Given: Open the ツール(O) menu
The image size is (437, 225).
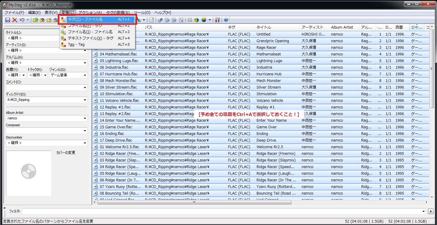Looking at the screenshot, I should [141, 12].
